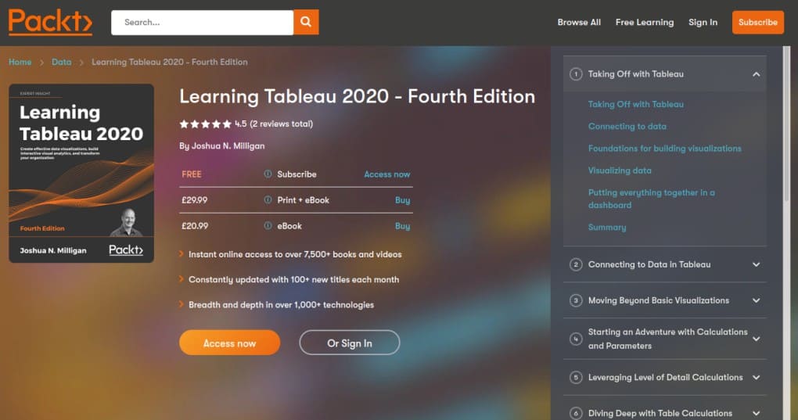Expand the Calculations and Parameters chapter chevron
Image resolution: width=798 pixels, height=420 pixels.
pyautogui.click(x=757, y=339)
